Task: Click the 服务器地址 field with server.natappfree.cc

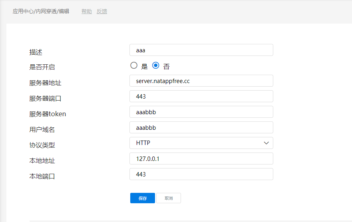Action: click(201, 81)
